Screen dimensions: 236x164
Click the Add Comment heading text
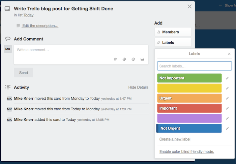pos(28,39)
